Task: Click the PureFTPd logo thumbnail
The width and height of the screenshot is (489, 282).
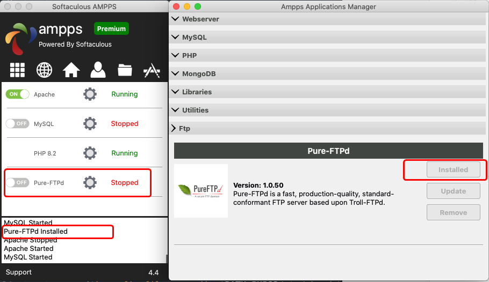Action: pos(201,191)
